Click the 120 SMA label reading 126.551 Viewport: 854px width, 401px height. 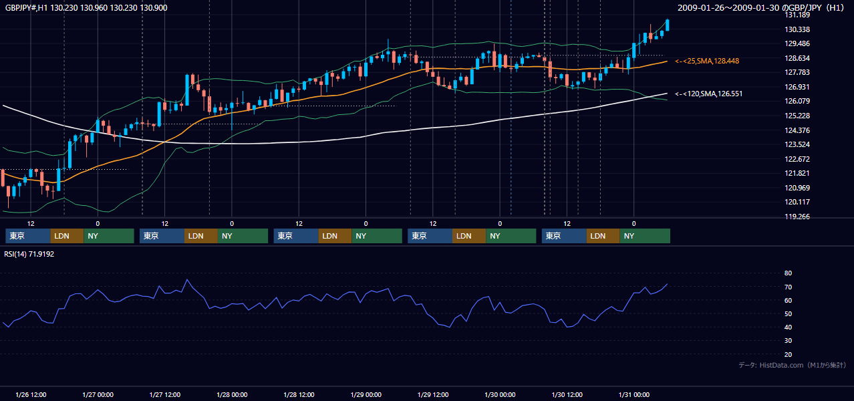point(708,94)
